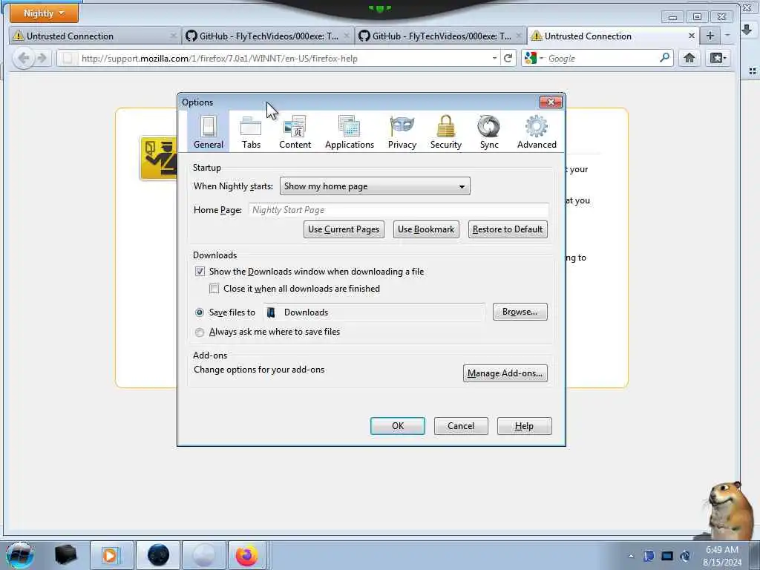Select Save files to radio button
This screenshot has height=570, width=760.
(x=199, y=312)
